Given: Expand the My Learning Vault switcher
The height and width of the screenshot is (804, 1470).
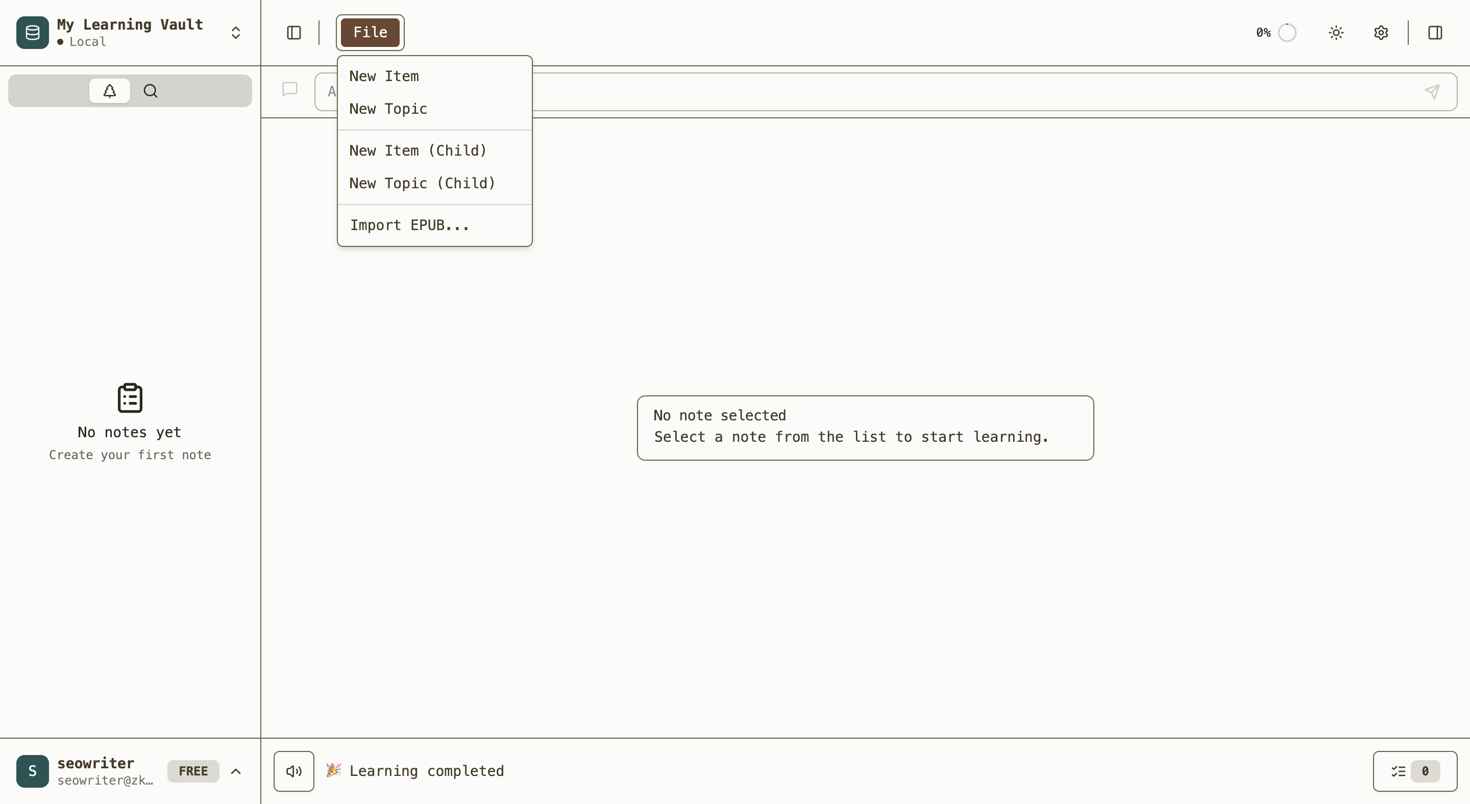Looking at the screenshot, I should pos(236,33).
